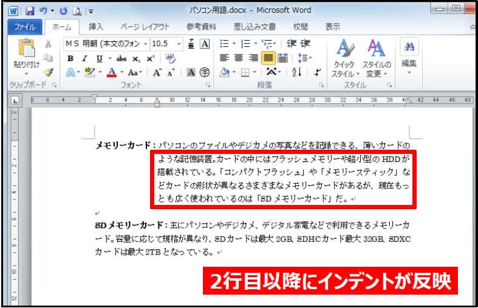Apply the enclosed character icon

pos(205,72)
